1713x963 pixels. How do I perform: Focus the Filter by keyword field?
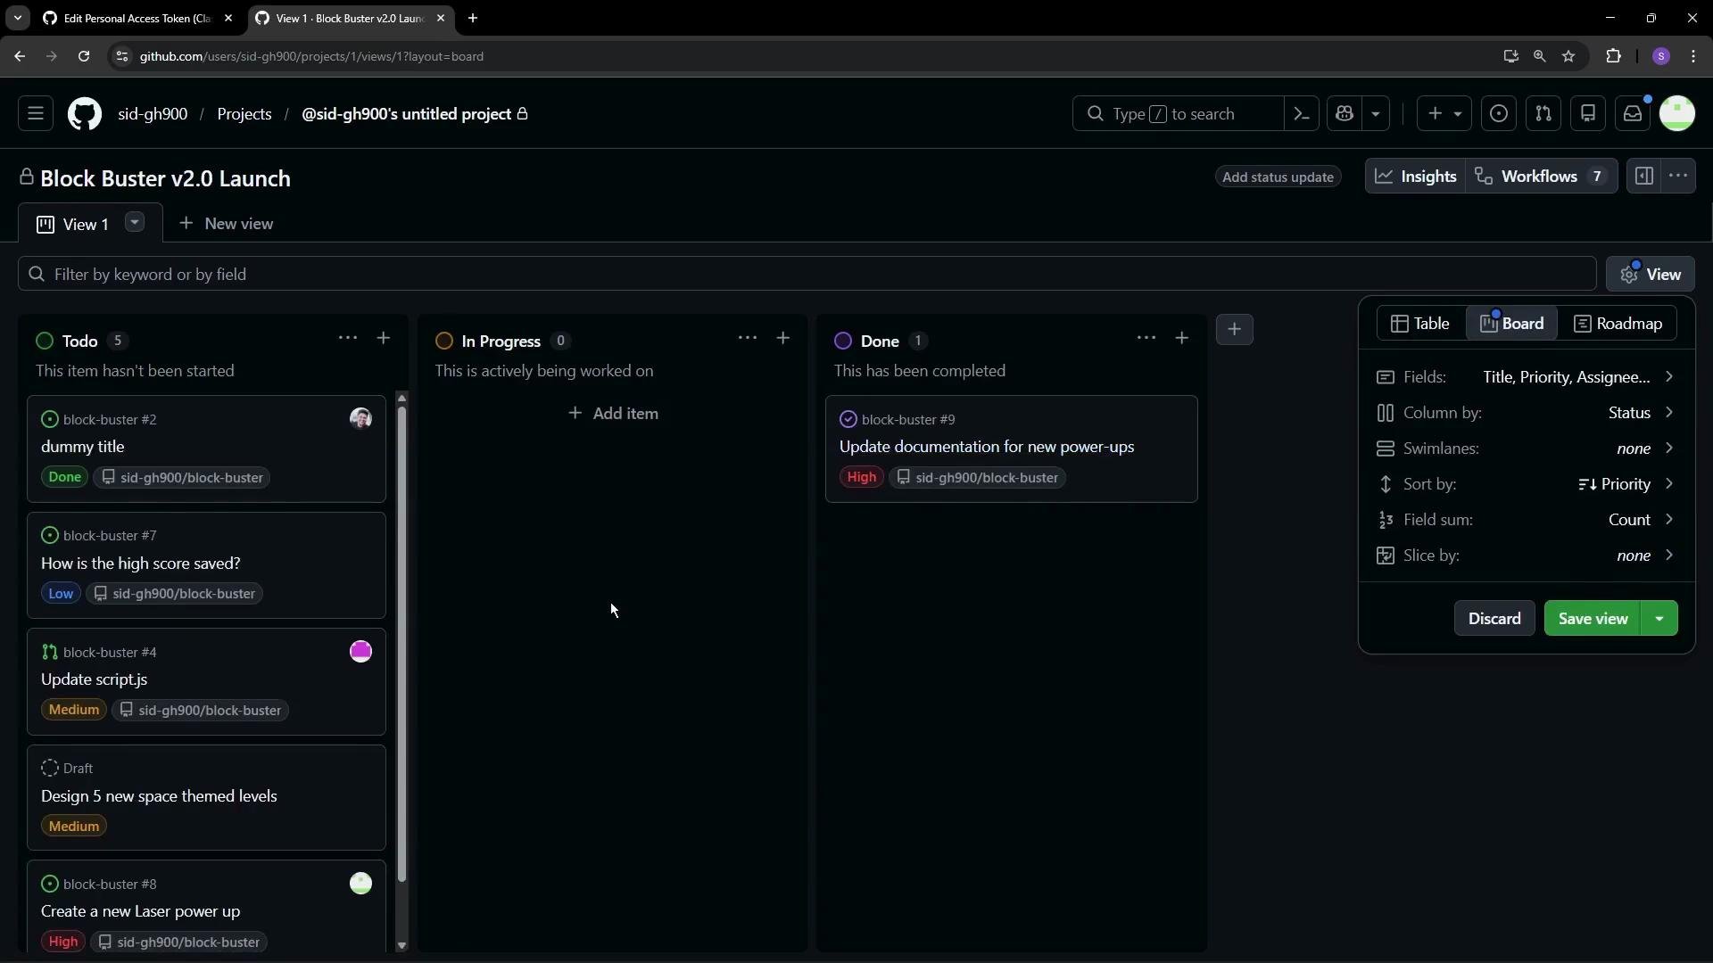click(x=807, y=275)
